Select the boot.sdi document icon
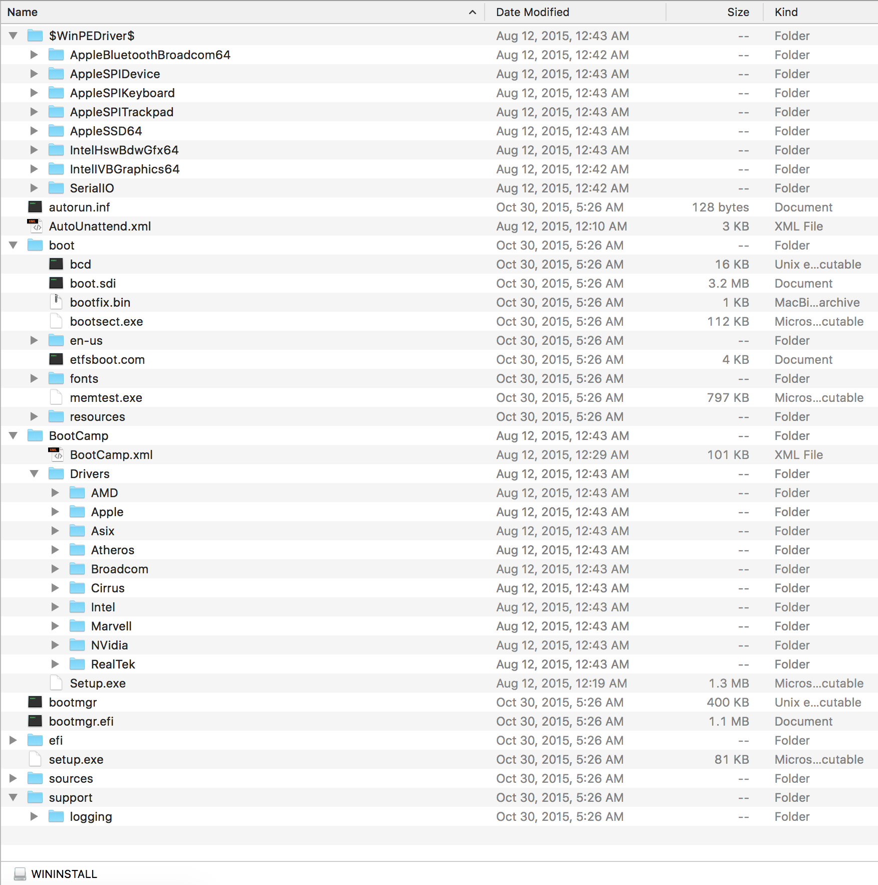878x885 pixels. pyautogui.click(x=56, y=283)
